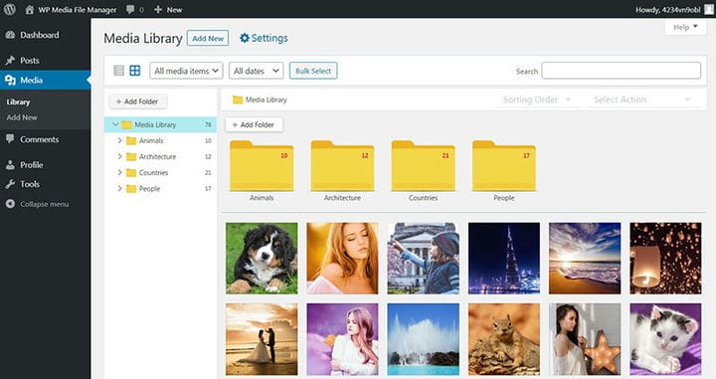
Task: Open the comments bubble in admin bar
Action: click(x=130, y=9)
